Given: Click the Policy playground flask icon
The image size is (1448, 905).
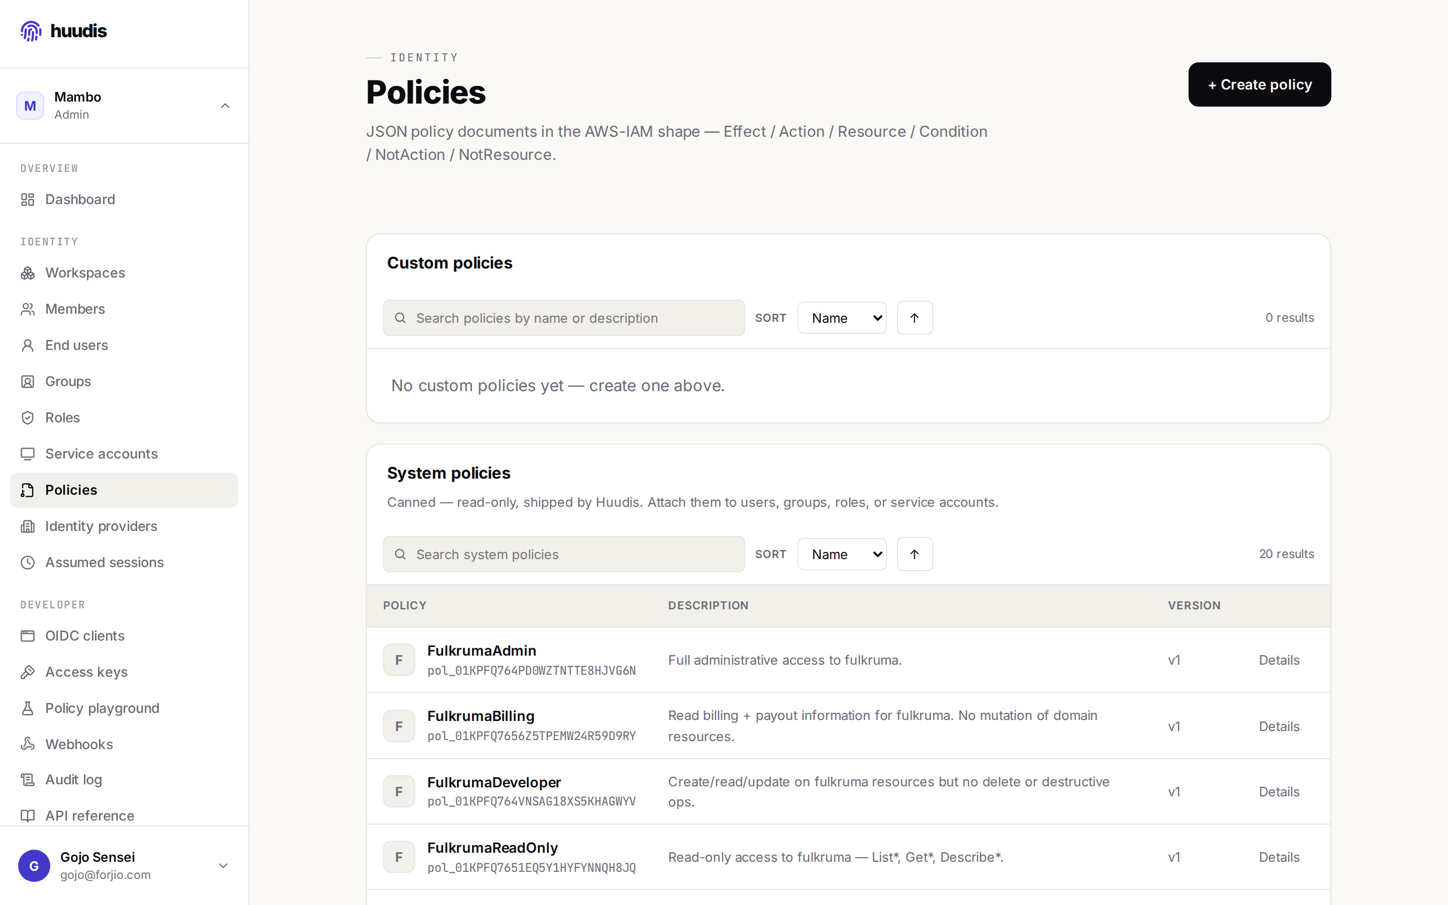Looking at the screenshot, I should tap(28, 708).
